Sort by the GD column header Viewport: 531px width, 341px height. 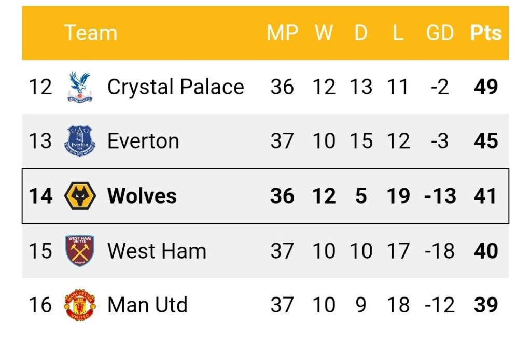point(440,33)
